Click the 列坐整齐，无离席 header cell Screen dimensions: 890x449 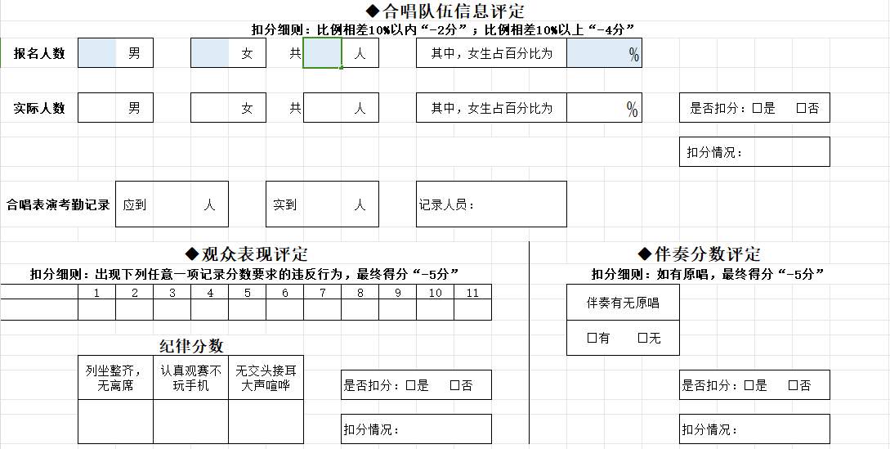(x=115, y=378)
